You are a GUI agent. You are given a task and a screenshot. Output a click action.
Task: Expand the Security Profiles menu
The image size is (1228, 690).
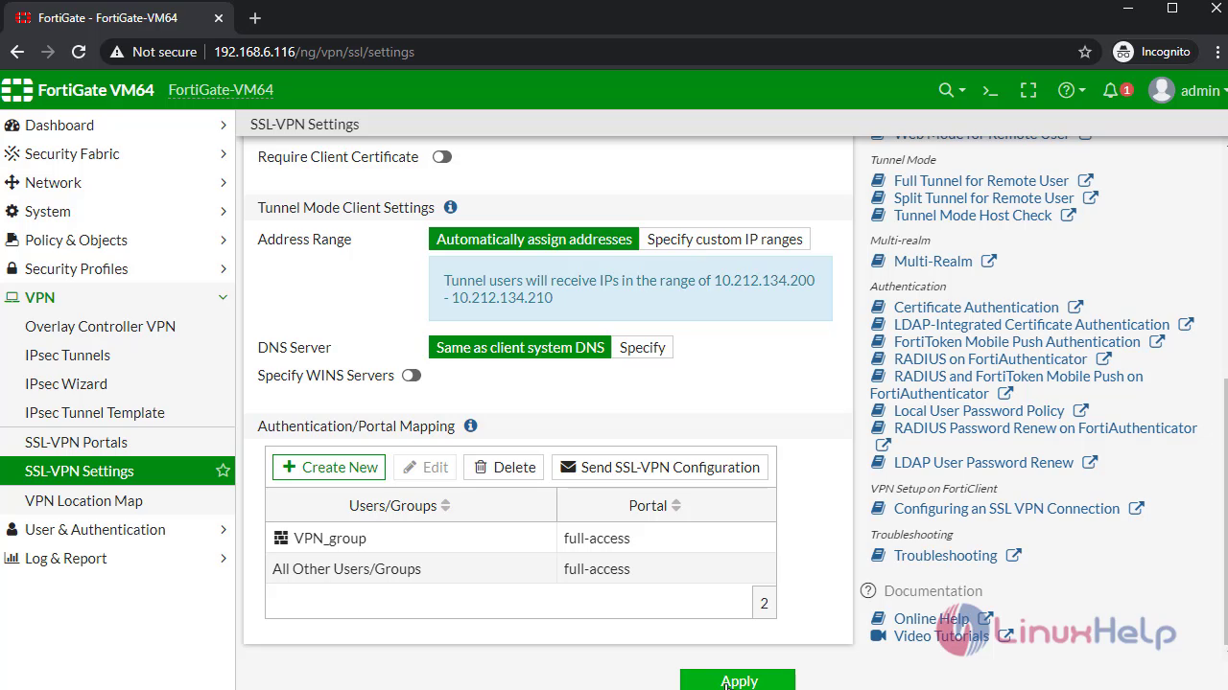(223, 268)
